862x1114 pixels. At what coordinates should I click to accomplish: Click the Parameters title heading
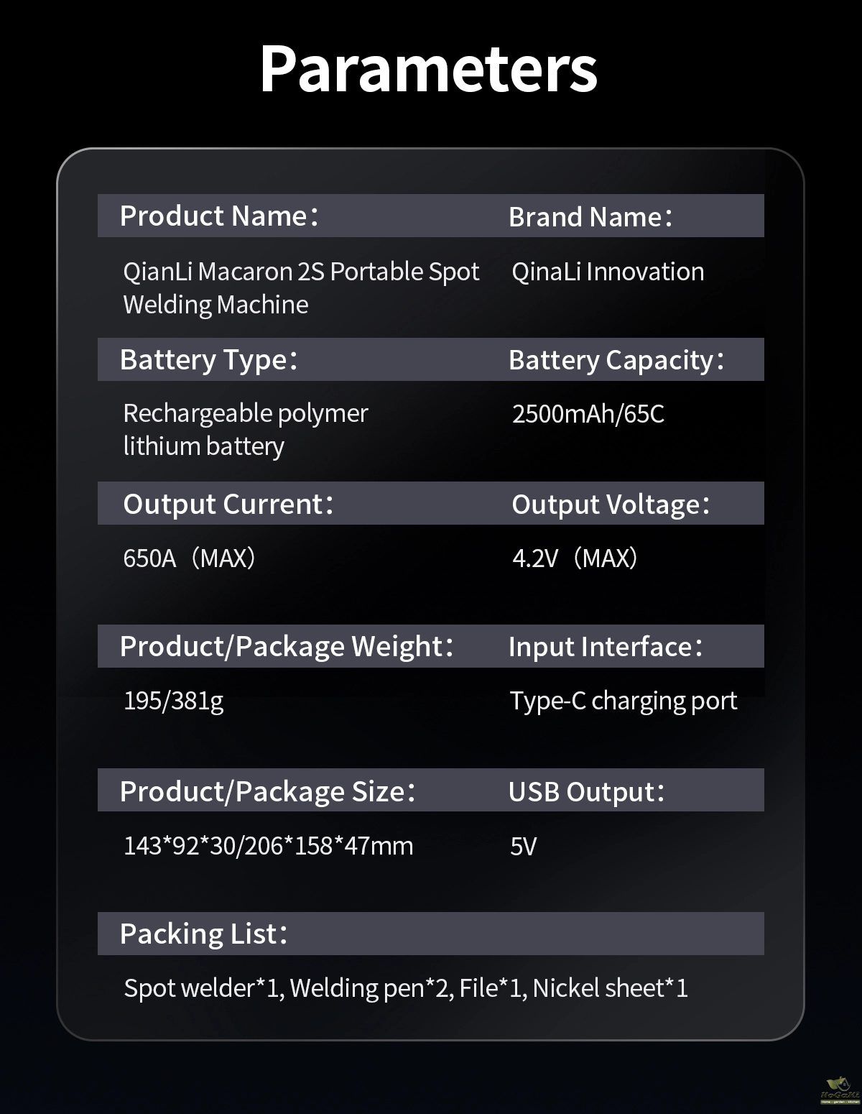coord(429,70)
